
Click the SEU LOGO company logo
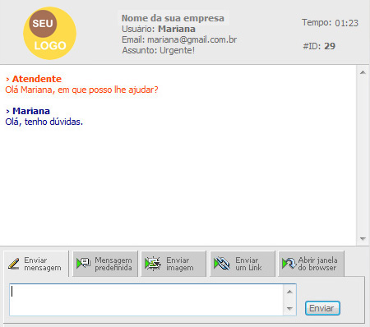tap(49, 33)
